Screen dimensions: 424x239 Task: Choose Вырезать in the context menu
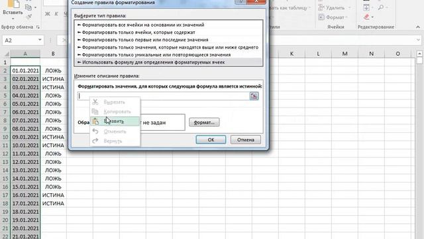[x=115, y=102]
